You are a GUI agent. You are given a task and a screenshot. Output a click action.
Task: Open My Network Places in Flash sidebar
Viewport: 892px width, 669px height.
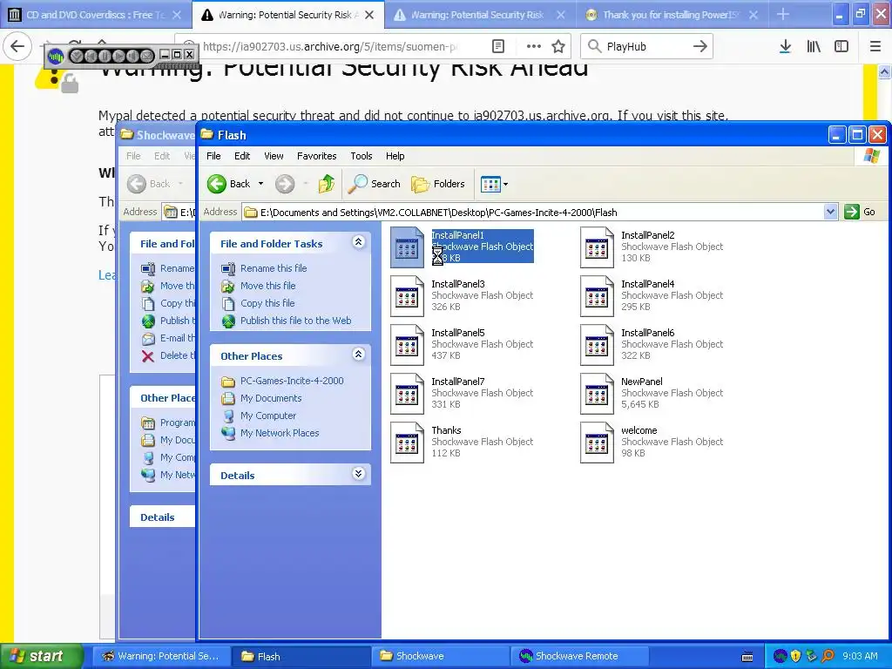click(x=280, y=433)
